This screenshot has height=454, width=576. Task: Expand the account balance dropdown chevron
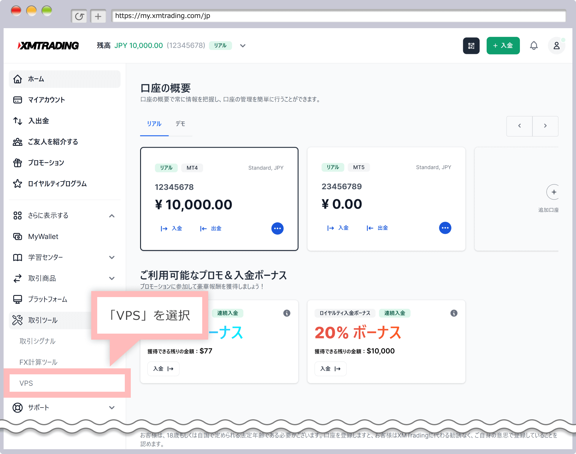tap(243, 46)
